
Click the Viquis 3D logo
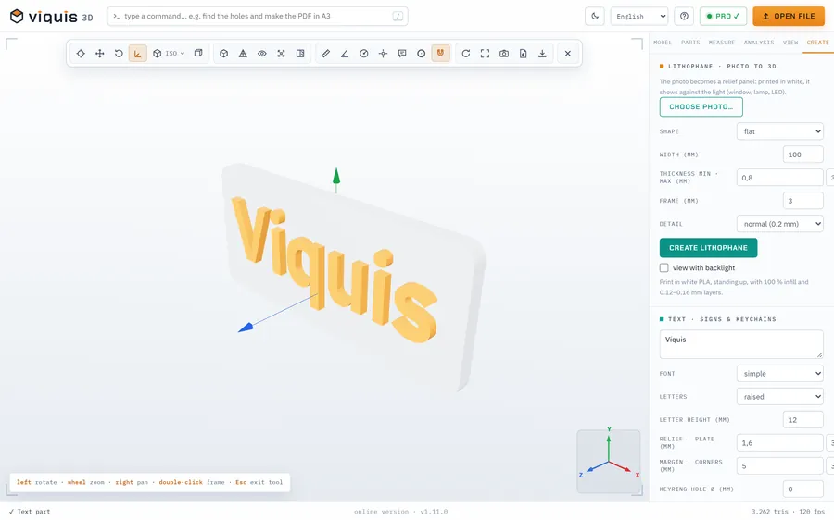pyautogui.click(x=52, y=17)
